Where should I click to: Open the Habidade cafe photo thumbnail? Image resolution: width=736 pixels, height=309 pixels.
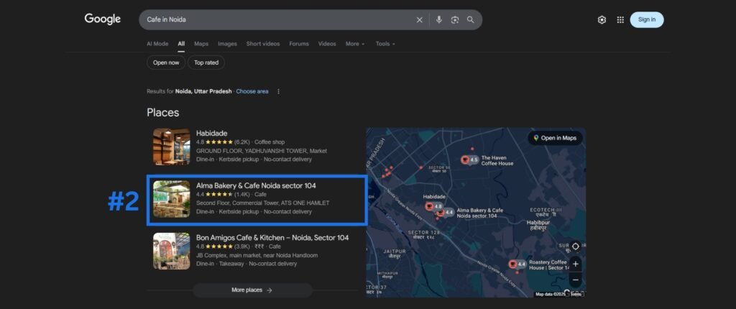tap(171, 147)
